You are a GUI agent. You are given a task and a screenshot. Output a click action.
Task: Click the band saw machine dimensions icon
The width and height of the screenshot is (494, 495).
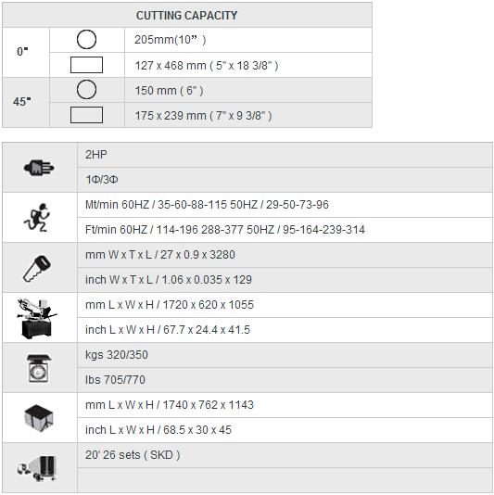pyautogui.click(x=37, y=319)
